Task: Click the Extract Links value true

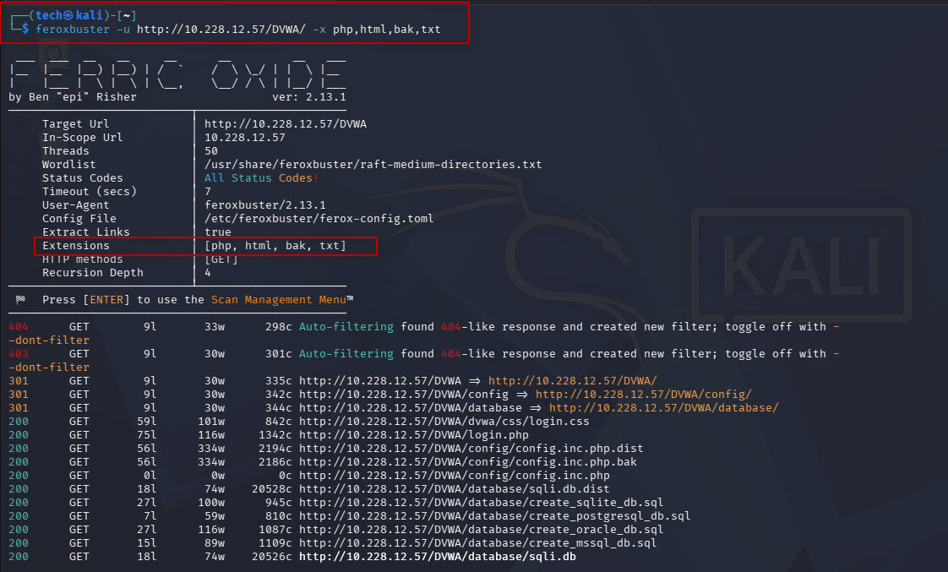Action: coord(218,232)
